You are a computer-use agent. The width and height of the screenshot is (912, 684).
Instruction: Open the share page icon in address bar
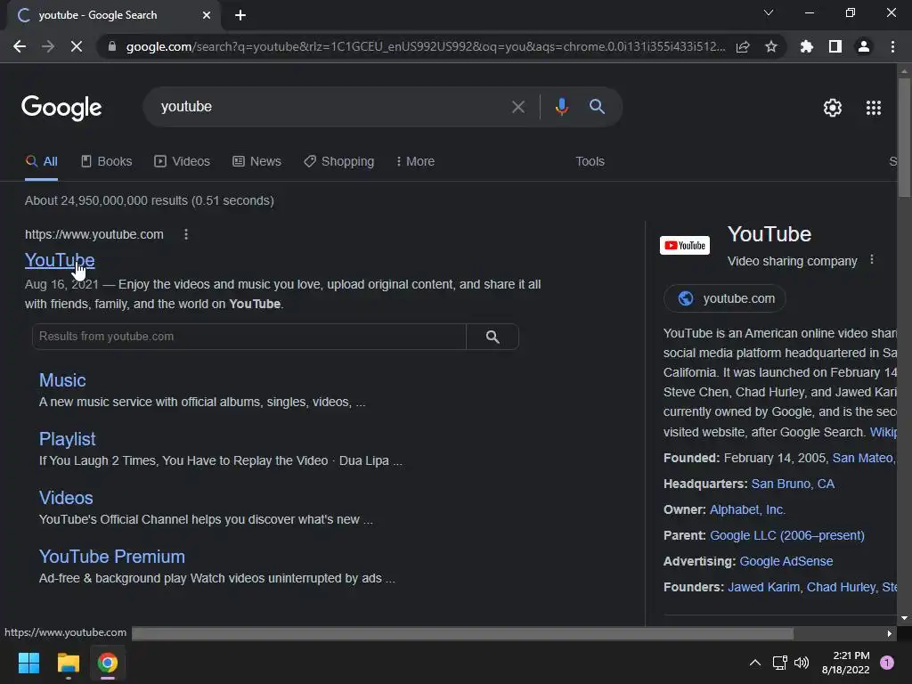coord(743,46)
